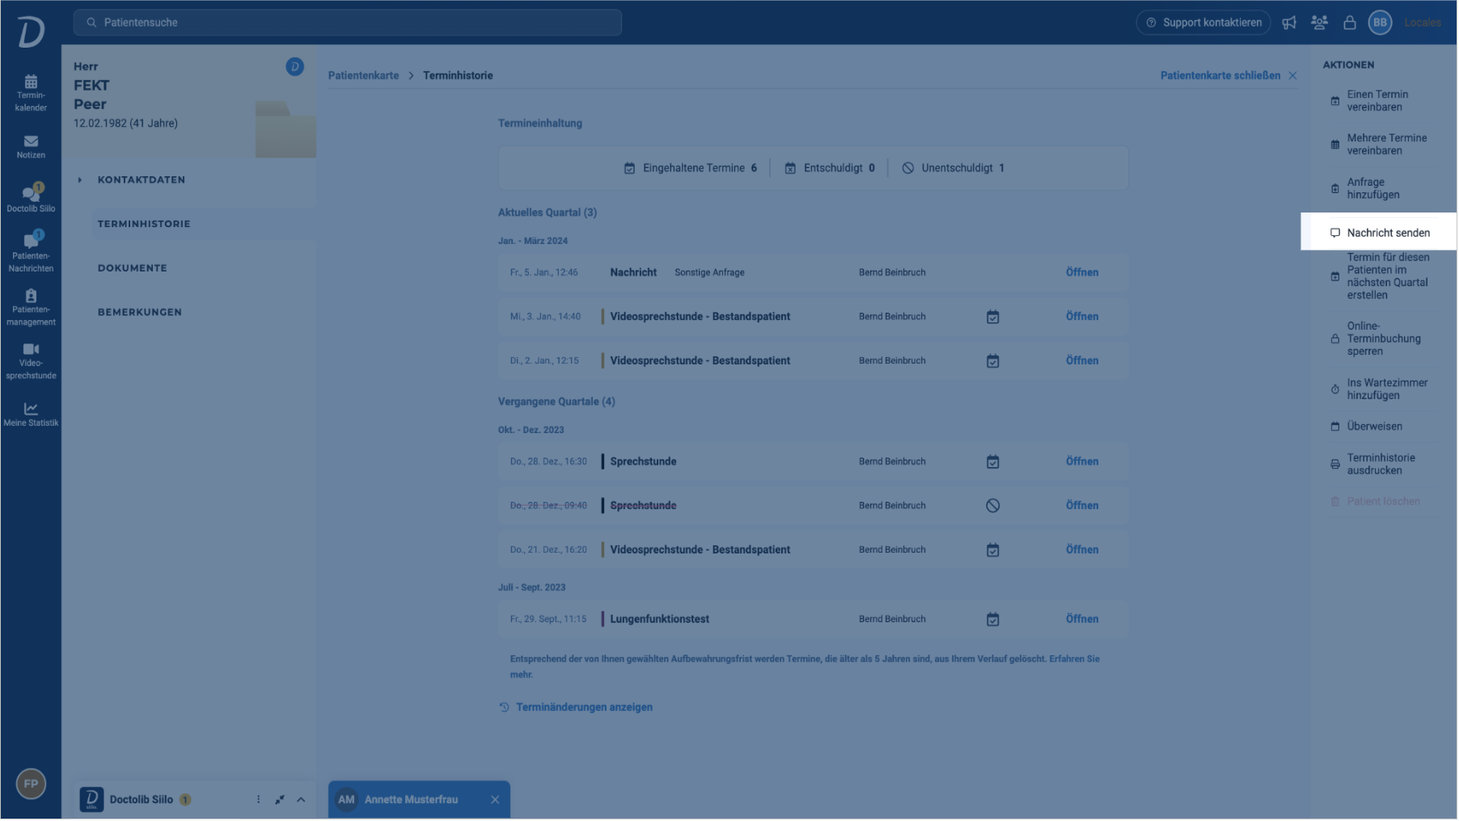Click the unexcused icon for crossed-out Sprechstunde
1459x821 pixels.
(x=994, y=506)
